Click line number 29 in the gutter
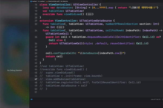This screenshot has height=108, width=163. tap(36, 21)
